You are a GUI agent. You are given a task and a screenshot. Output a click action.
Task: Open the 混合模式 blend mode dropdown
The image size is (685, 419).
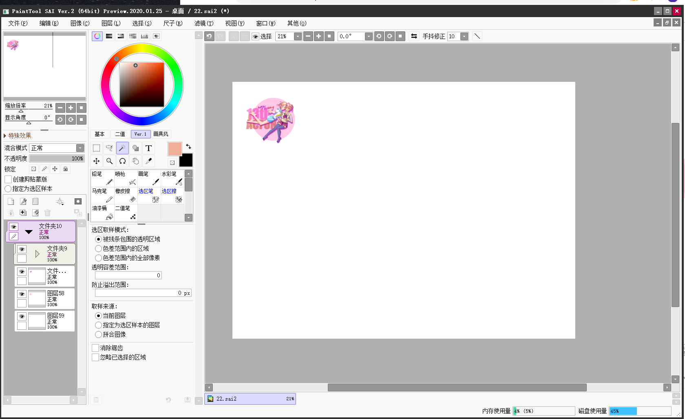pos(80,148)
